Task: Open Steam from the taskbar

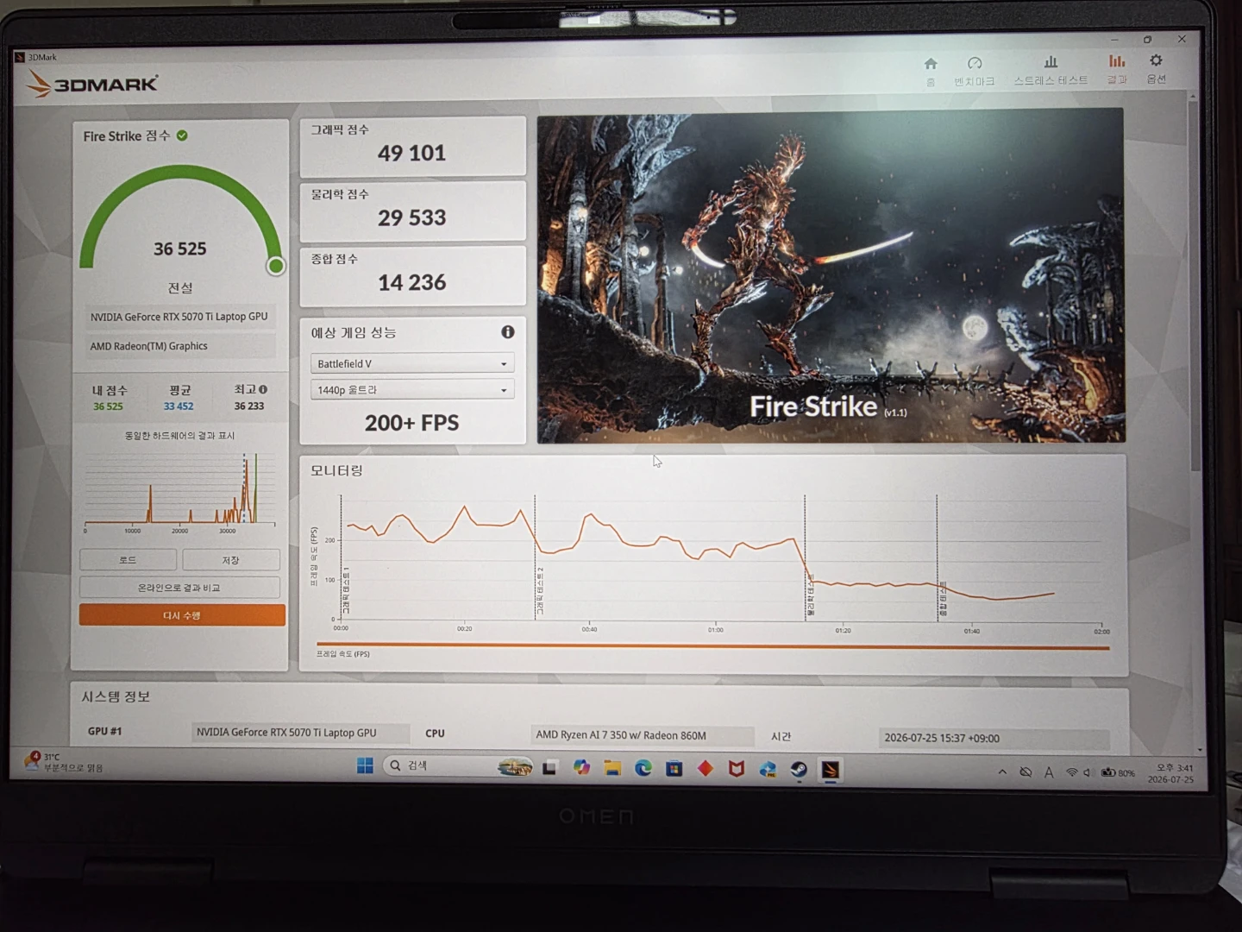Action: point(800,769)
